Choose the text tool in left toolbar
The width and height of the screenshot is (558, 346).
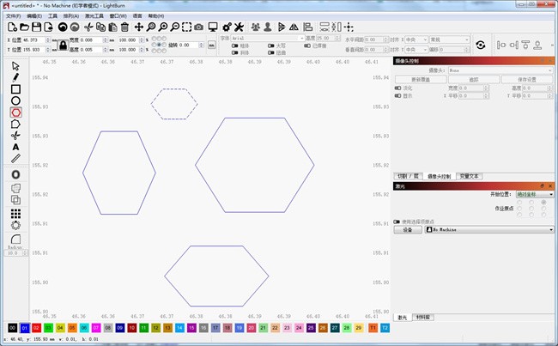tap(15, 147)
